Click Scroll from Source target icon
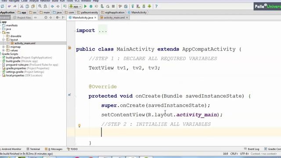 point(46,18)
